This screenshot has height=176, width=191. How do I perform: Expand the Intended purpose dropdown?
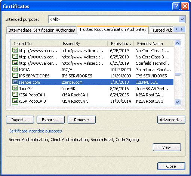tap(182, 19)
